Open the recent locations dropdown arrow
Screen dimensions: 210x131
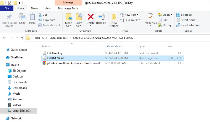pyautogui.click(x=17, y=38)
